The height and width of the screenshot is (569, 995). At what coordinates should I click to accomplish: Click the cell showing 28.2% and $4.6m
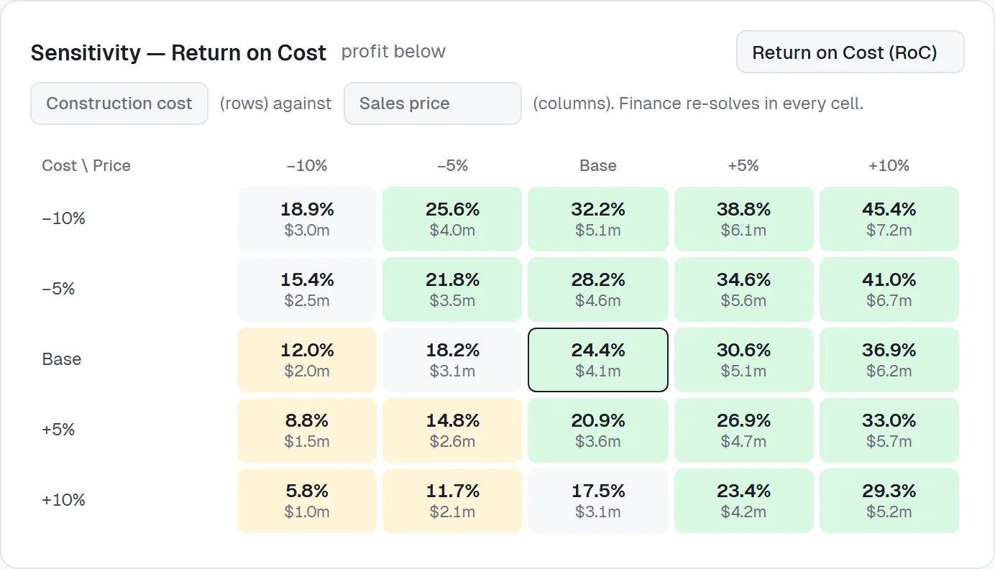(598, 290)
